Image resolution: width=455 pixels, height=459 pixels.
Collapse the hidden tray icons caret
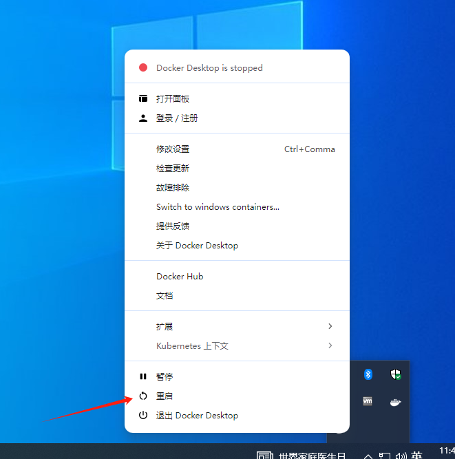(x=368, y=456)
